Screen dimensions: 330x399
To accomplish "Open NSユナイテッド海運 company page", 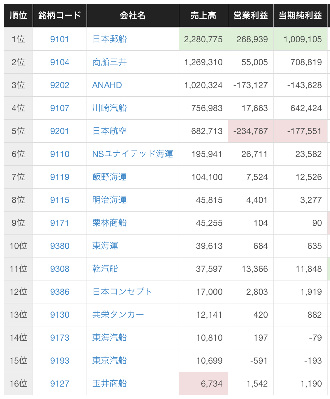I will tap(132, 154).
